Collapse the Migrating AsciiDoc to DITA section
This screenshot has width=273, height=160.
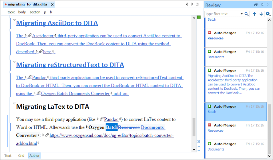pyautogui.click(x=14, y=20)
